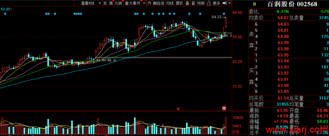
Task: Open the 更多 more options button
Action: [x=217, y=3]
